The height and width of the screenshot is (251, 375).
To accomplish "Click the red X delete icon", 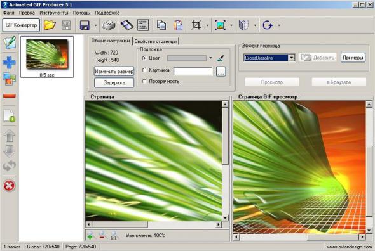I will click(x=9, y=186).
